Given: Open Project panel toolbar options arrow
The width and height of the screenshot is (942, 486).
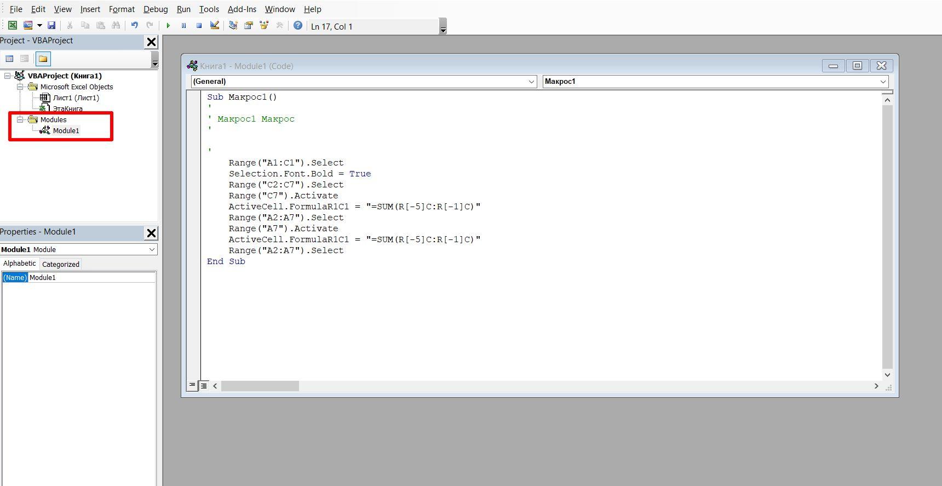Looking at the screenshot, I should click(155, 60).
